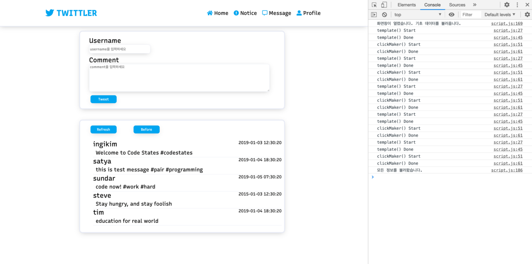
Task: Click '모든 정보를 불러왔습니다.' console log entry
Action: coord(399,170)
